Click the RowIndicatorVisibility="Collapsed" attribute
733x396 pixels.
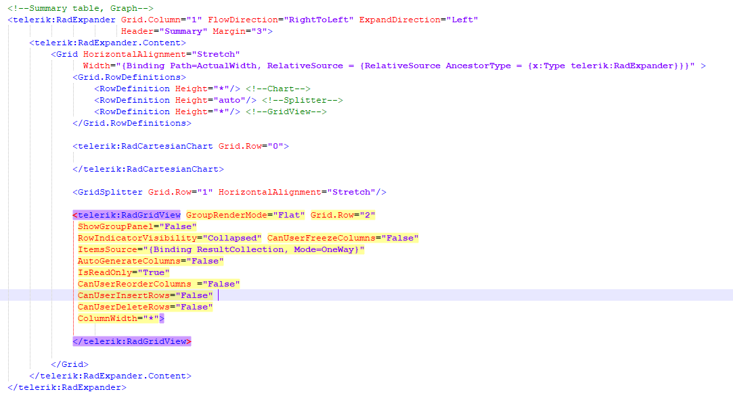[170, 238]
